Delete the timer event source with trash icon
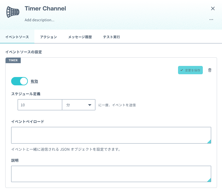222x191 pixels. [210, 70]
